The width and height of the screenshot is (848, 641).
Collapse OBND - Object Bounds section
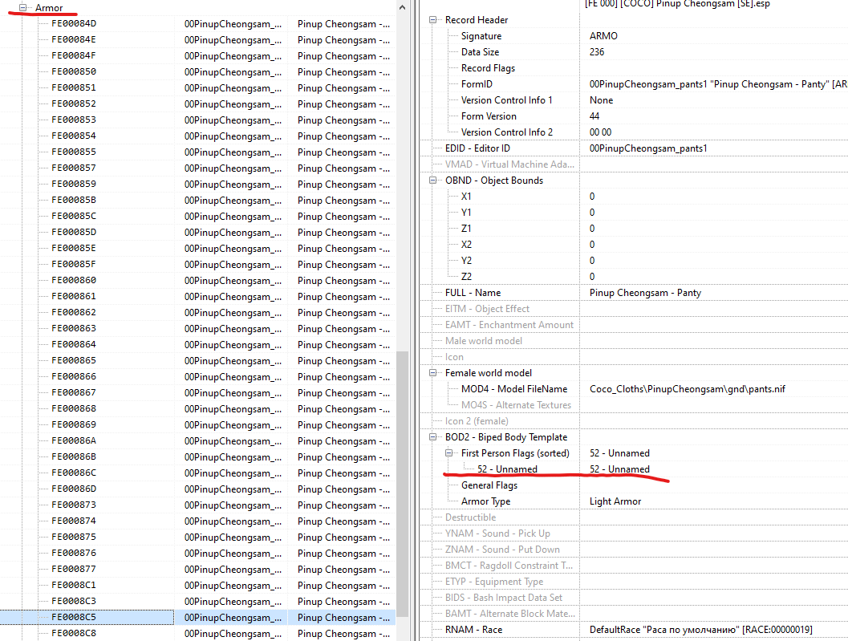point(432,181)
